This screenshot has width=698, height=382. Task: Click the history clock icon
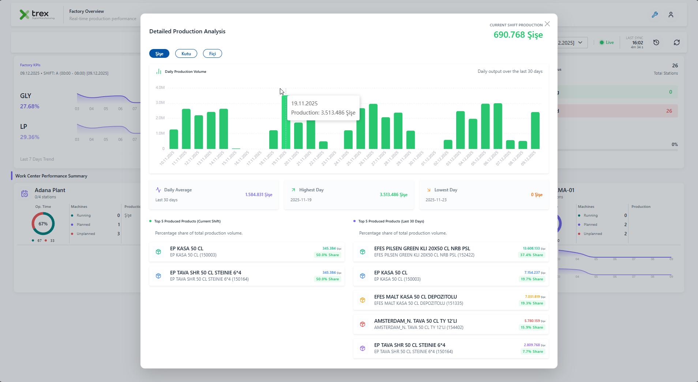(x=656, y=42)
